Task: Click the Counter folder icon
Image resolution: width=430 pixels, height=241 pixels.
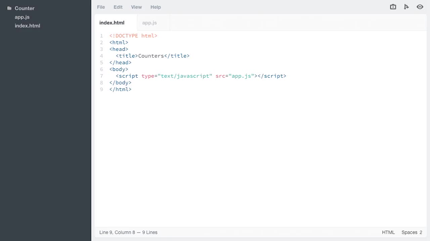Action: (9, 8)
